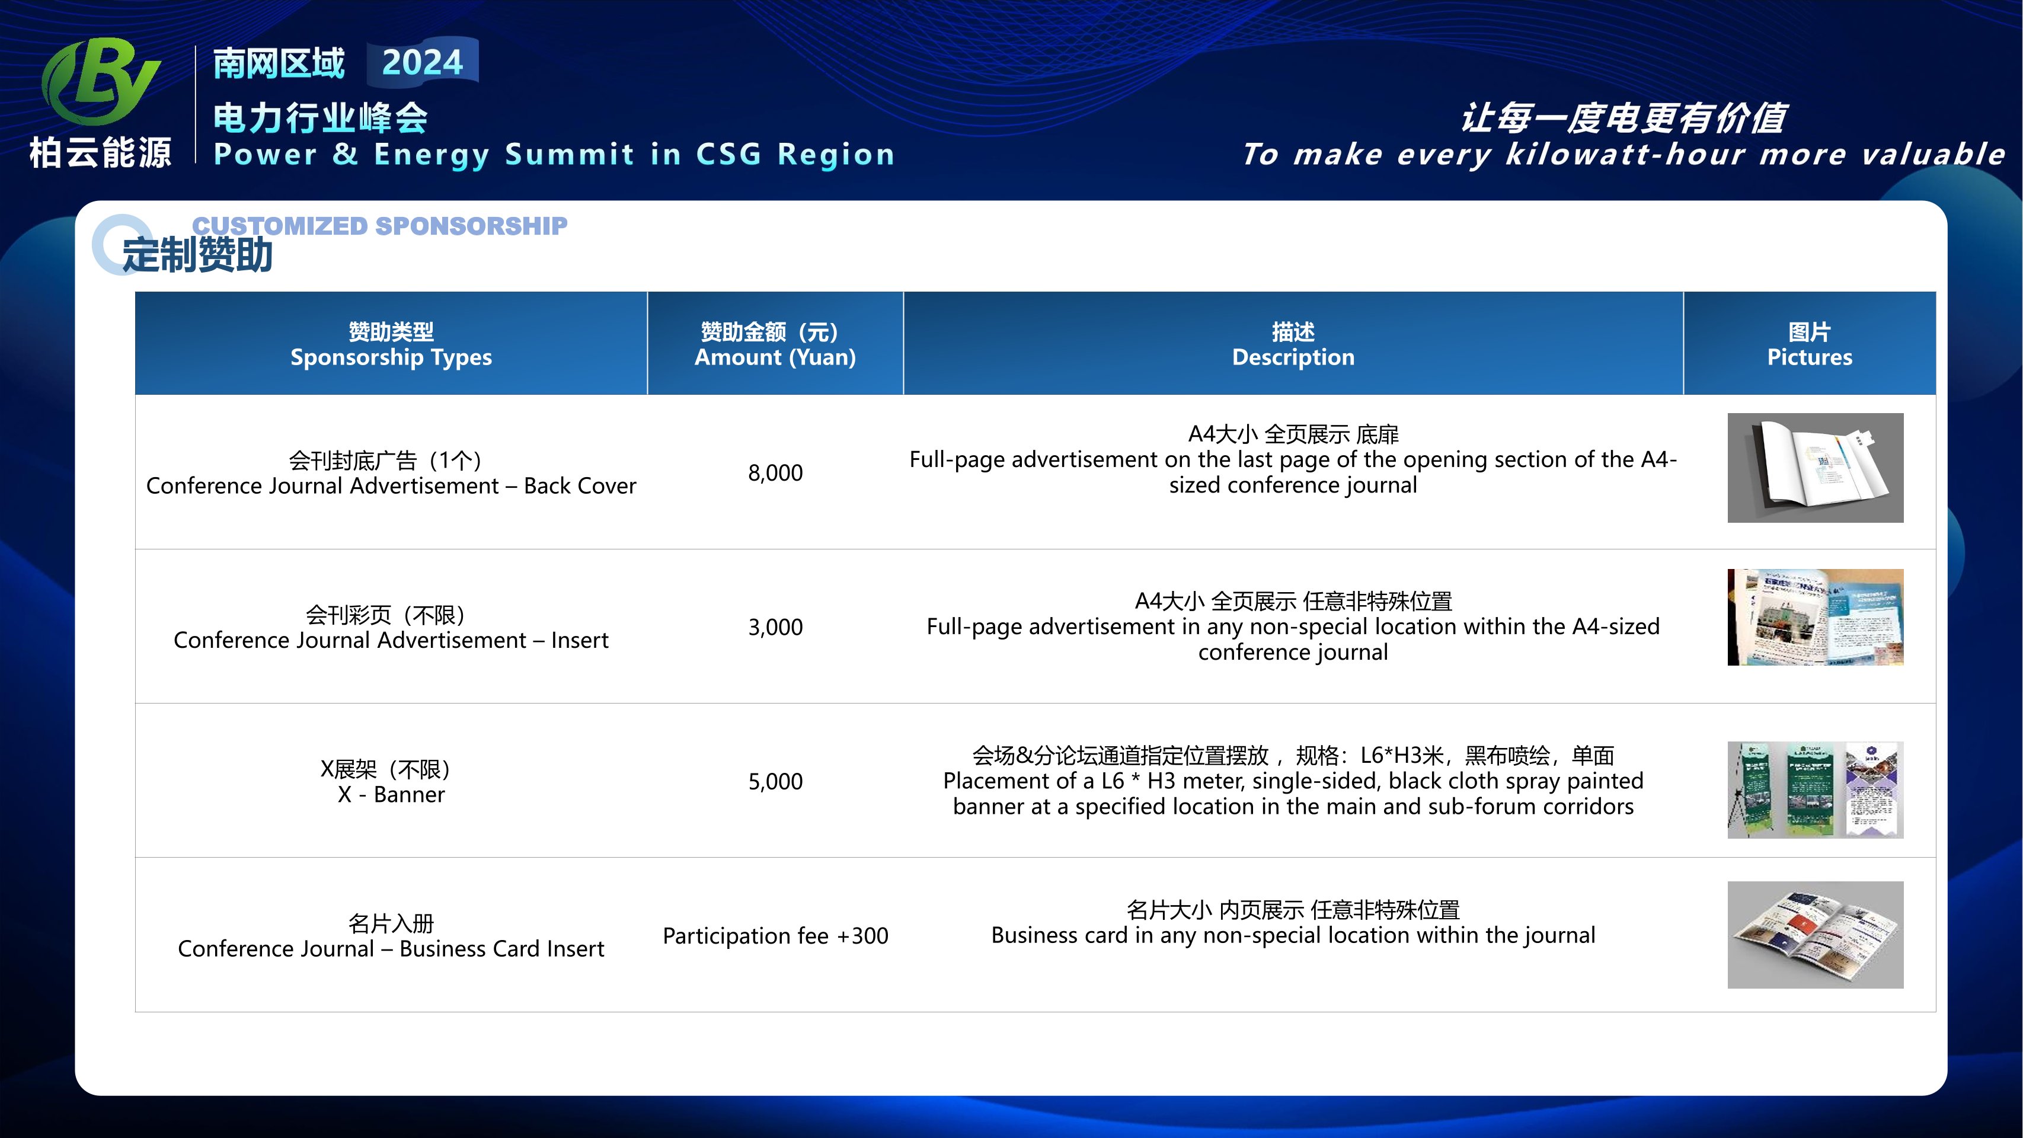The height and width of the screenshot is (1138, 2023).
Task: Click the 柏云能源 company name text
Action: tap(101, 152)
